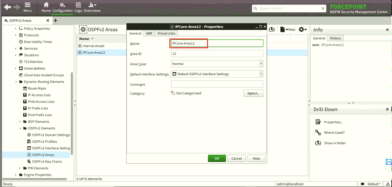Open the History tab in Info panel
The height and width of the screenshot is (187, 392).
pyautogui.click(x=335, y=38)
